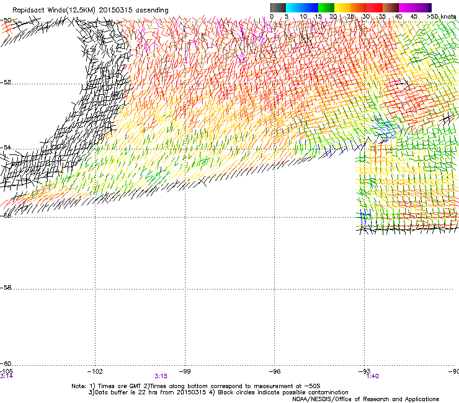Click the purple time stamp '3:14'
This screenshot has width=459, height=403.
[x=6, y=376]
